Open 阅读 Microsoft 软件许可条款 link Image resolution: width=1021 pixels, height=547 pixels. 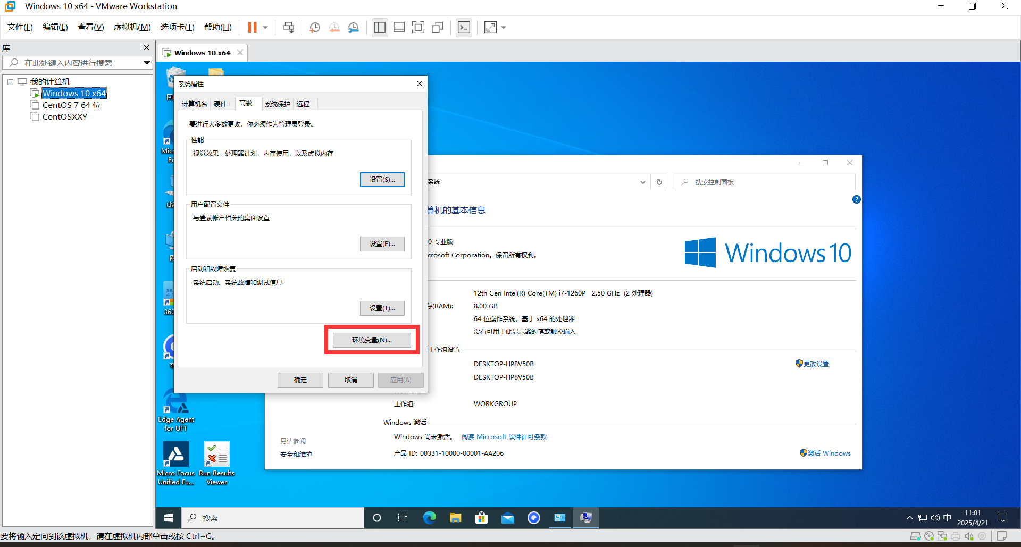coord(504,437)
